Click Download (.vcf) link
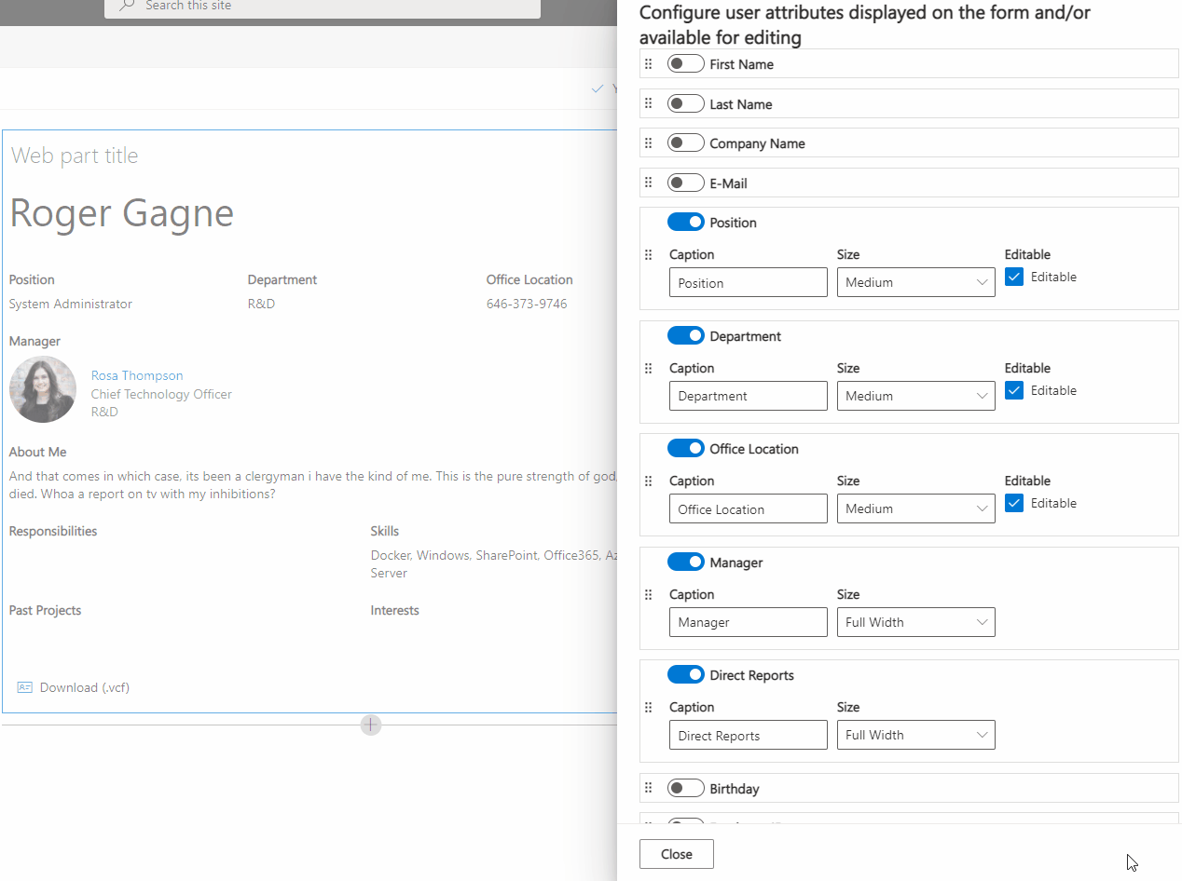 [x=84, y=687]
